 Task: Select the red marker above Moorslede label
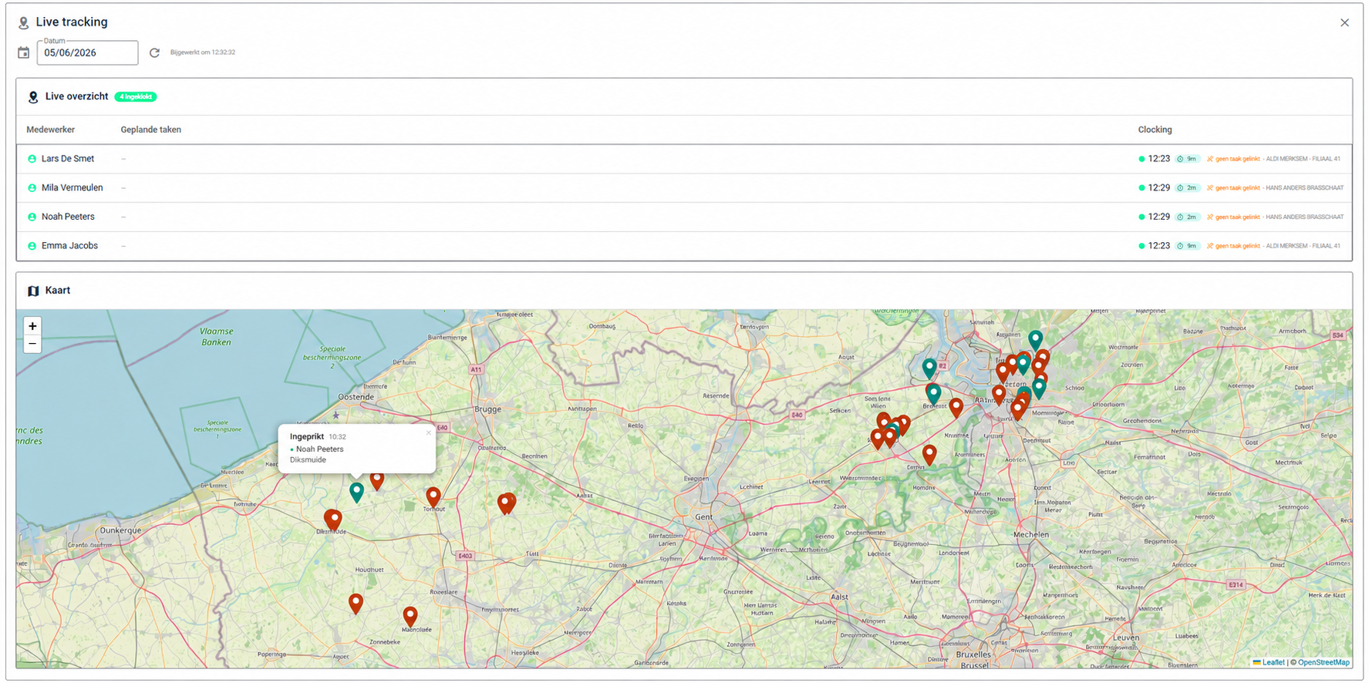pos(410,616)
